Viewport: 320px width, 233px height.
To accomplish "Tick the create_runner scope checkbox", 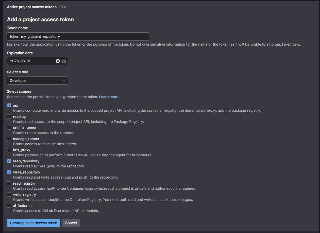I will pos(9,128).
